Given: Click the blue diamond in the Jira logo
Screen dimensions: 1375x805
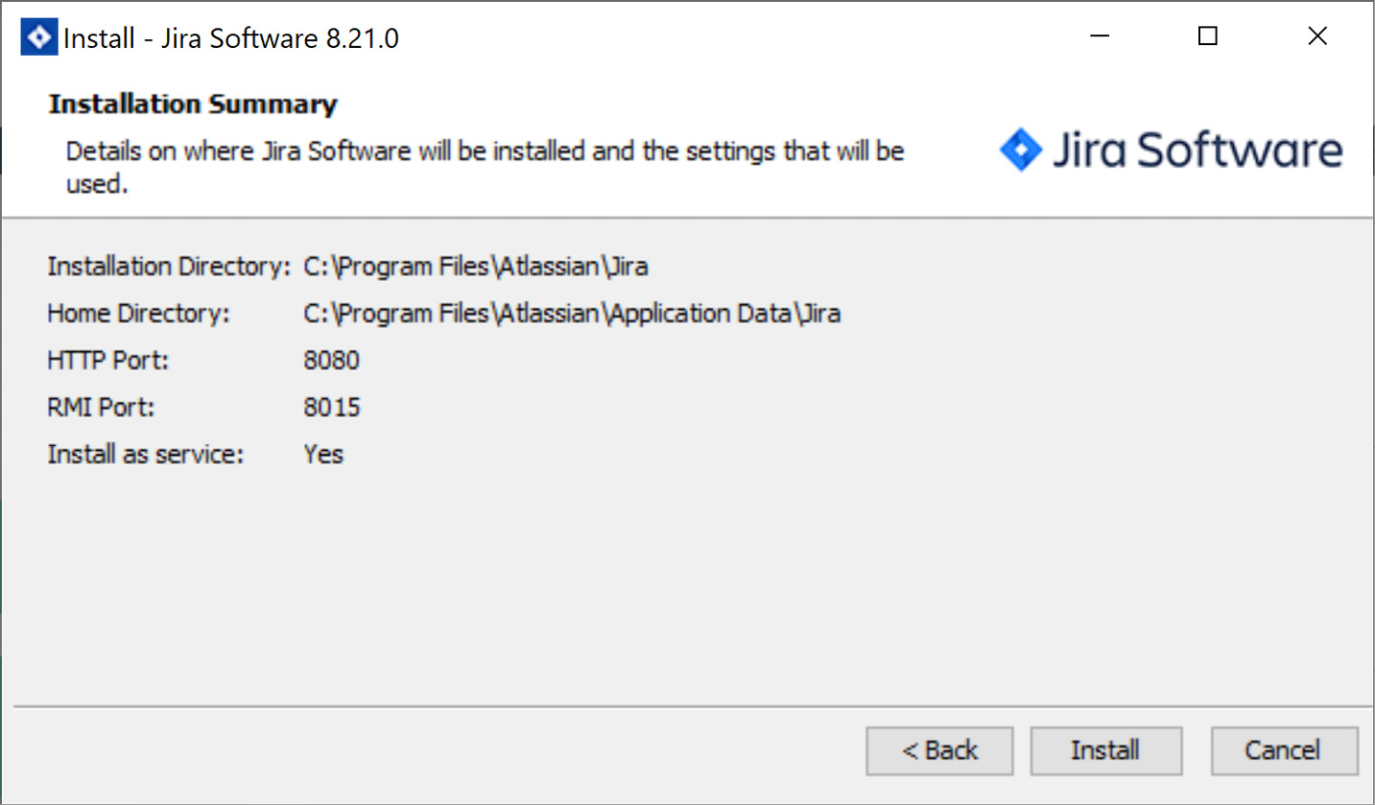Looking at the screenshot, I should (x=1023, y=150).
